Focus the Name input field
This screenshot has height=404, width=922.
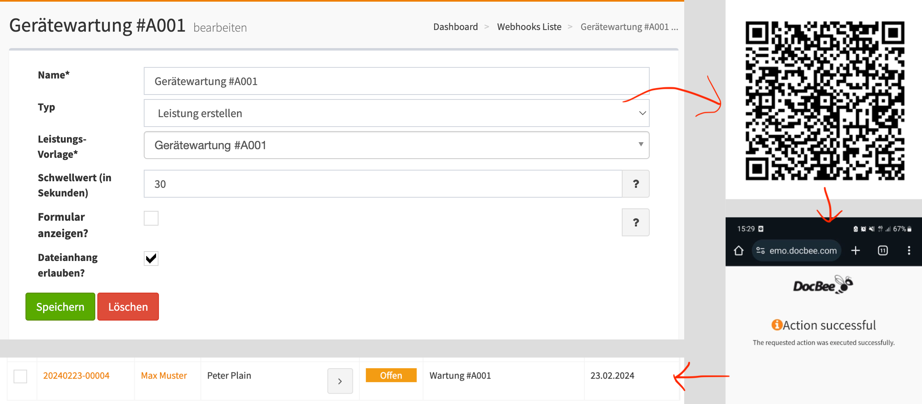[x=396, y=81]
